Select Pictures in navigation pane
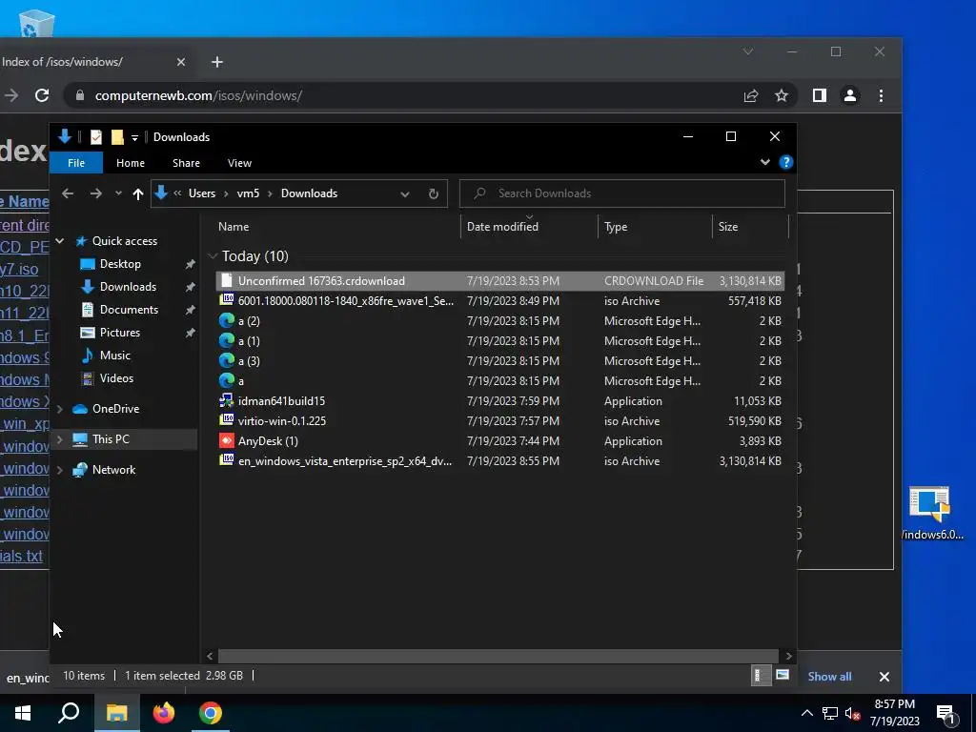 [x=119, y=333]
